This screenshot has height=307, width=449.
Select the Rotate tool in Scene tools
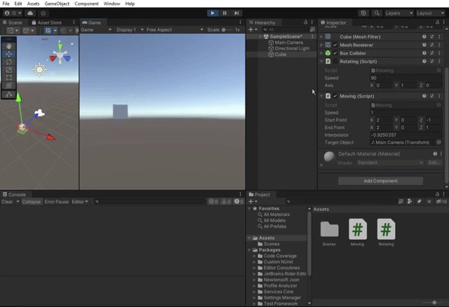[8, 61]
